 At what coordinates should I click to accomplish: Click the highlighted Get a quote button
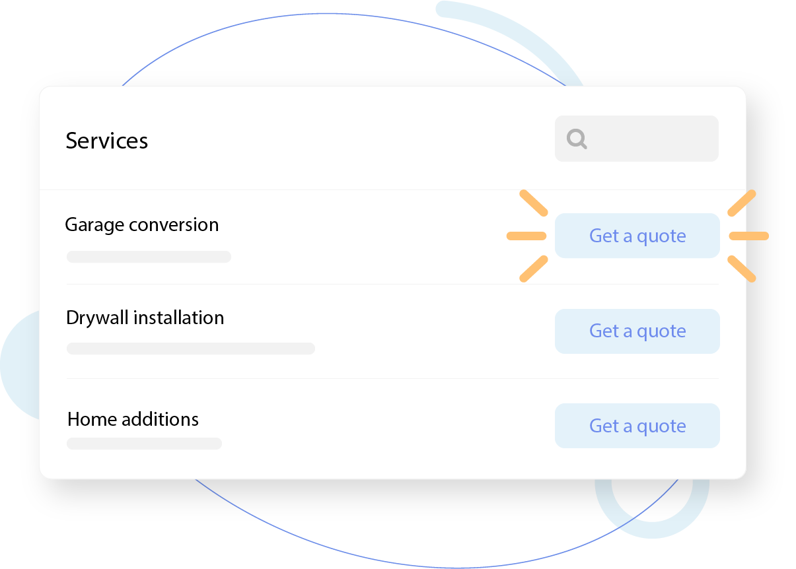point(637,236)
